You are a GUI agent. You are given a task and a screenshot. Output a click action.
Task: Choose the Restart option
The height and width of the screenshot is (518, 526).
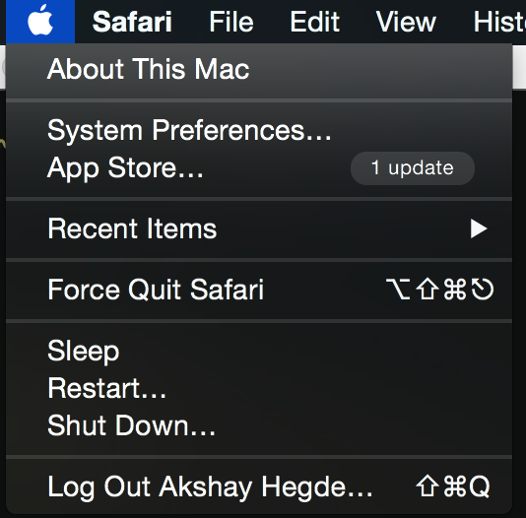click(x=259, y=388)
